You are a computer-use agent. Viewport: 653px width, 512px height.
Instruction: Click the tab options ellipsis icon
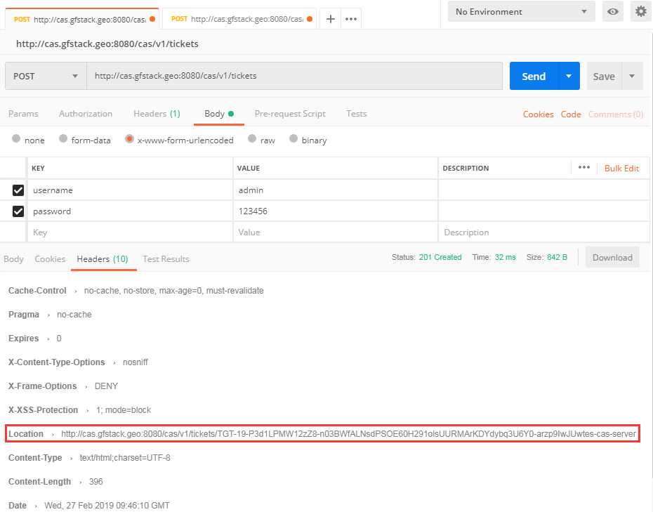tap(351, 19)
